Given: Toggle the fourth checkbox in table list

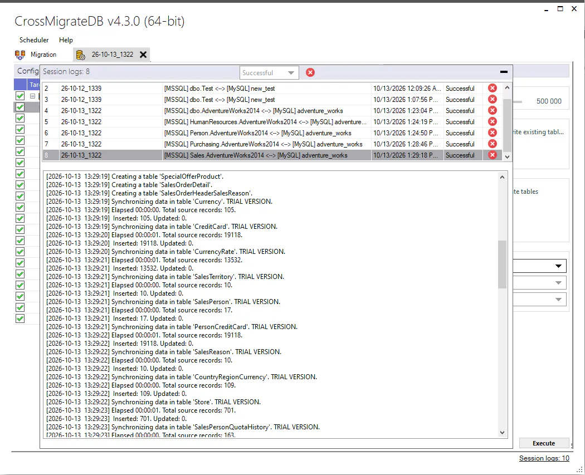Looking at the screenshot, I should coord(20,129).
